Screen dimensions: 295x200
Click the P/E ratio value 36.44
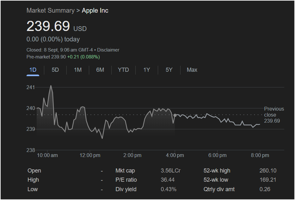coord(168,180)
